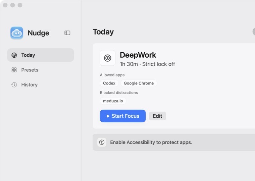This screenshot has width=255, height=181.
Task: Minimize the Nudge window
Action: (12, 5)
